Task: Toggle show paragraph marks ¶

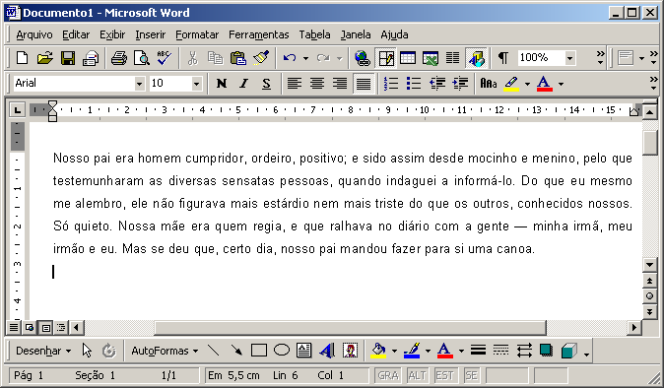Action: click(x=502, y=57)
